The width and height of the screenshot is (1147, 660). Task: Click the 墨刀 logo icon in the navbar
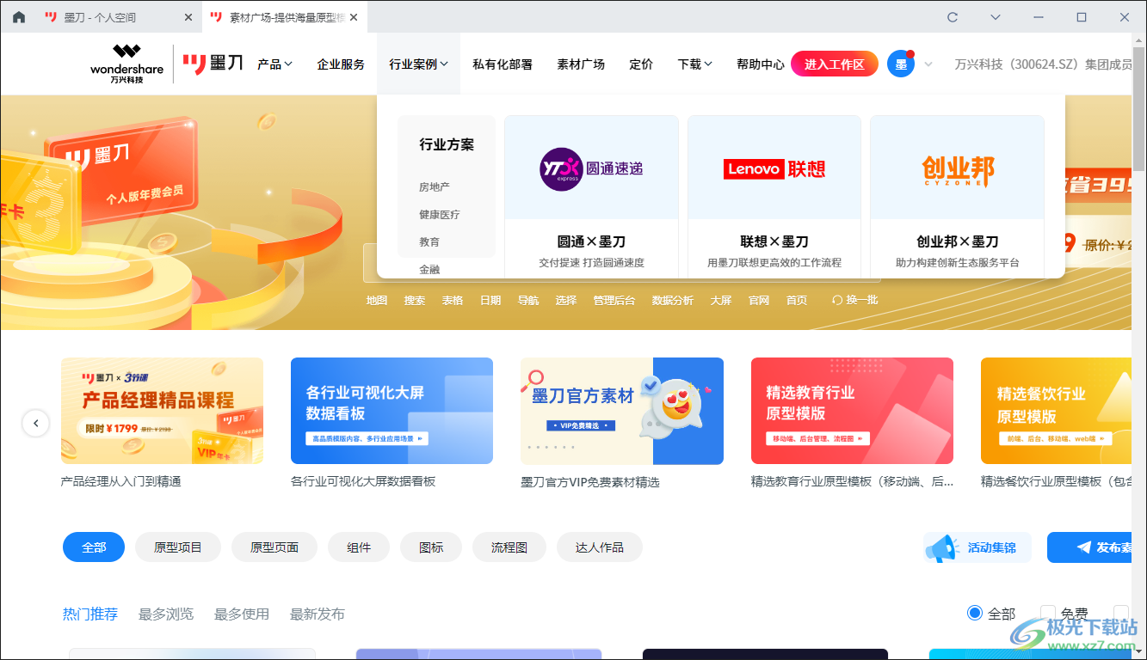pos(195,63)
